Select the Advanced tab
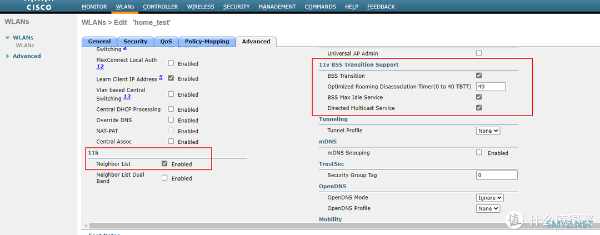600x235 pixels. (x=256, y=42)
